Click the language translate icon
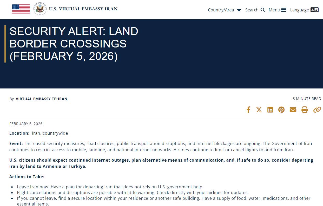Viewport: 323px width, 206px height. (x=314, y=10)
